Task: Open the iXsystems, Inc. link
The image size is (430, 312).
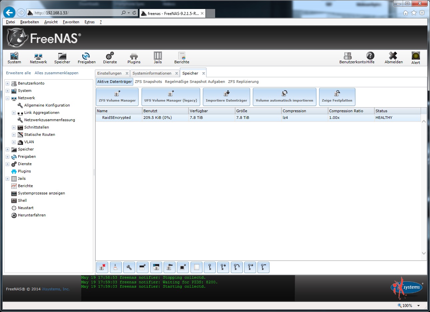Action: 56,289
